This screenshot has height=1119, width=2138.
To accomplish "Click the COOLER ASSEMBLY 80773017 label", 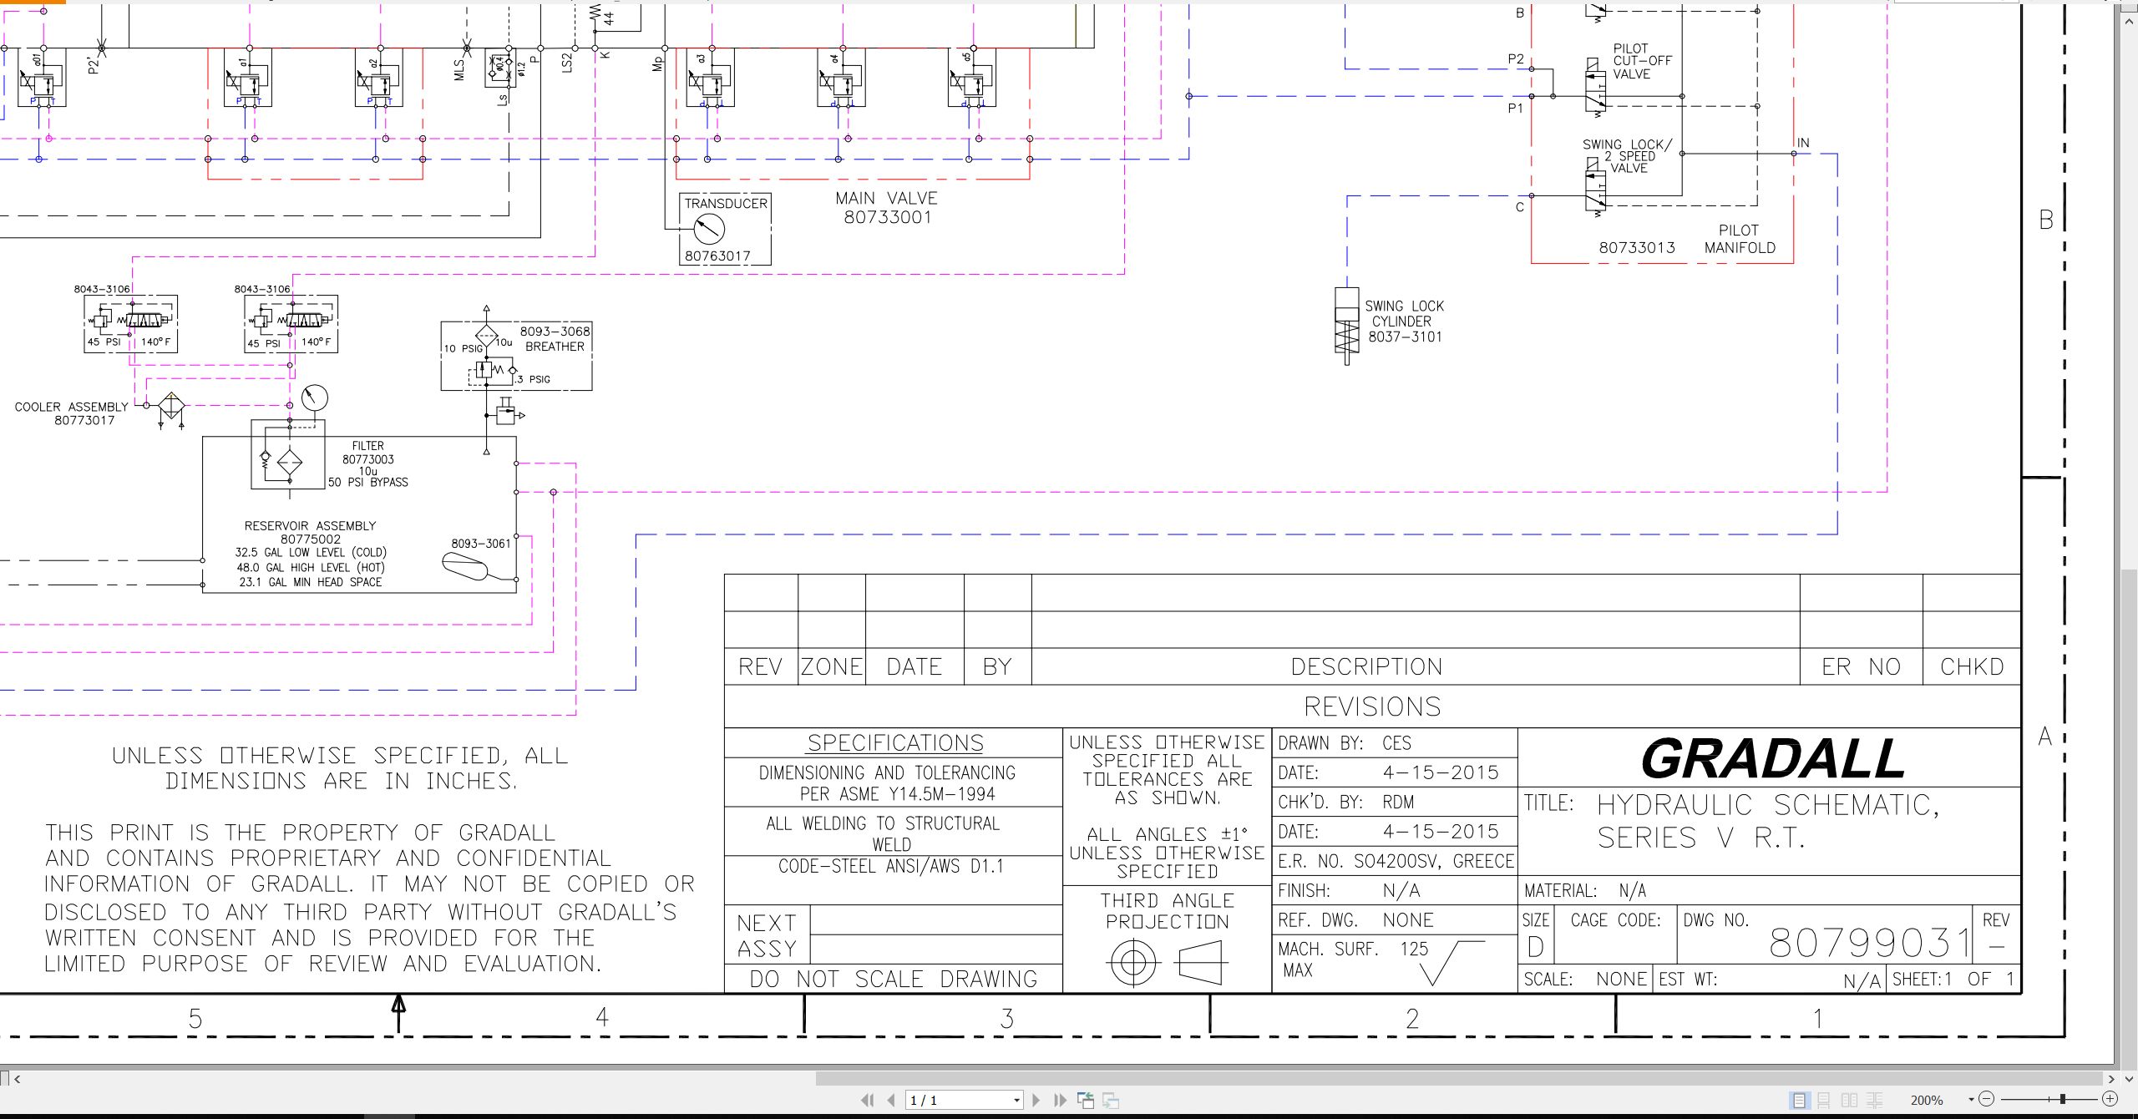I will tap(72, 413).
